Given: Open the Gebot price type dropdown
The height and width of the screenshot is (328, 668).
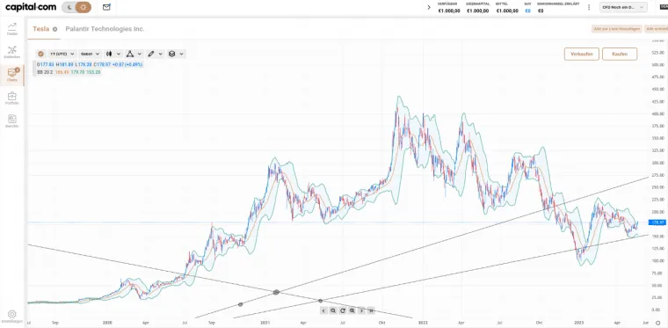Looking at the screenshot, I should (90, 55).
